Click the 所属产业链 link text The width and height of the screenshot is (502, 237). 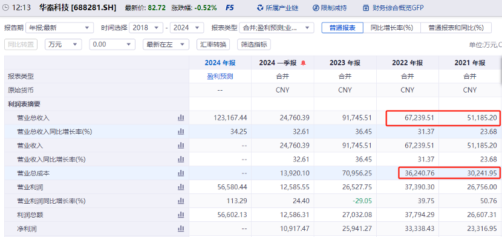tap(282, 8)
